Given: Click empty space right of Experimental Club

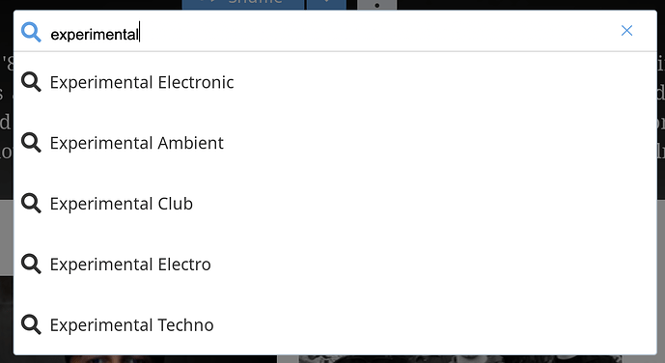Looking at the screenshot, I should pyautogui.click(x=424, y=204).
